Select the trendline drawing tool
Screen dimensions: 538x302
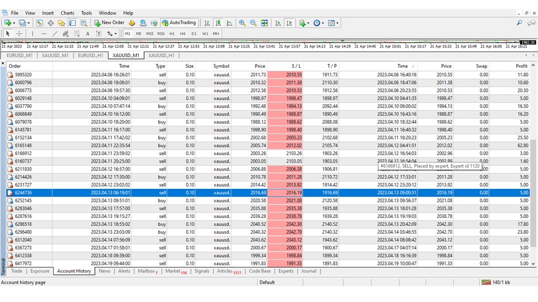pyautogui.click(x=54, y=34)
